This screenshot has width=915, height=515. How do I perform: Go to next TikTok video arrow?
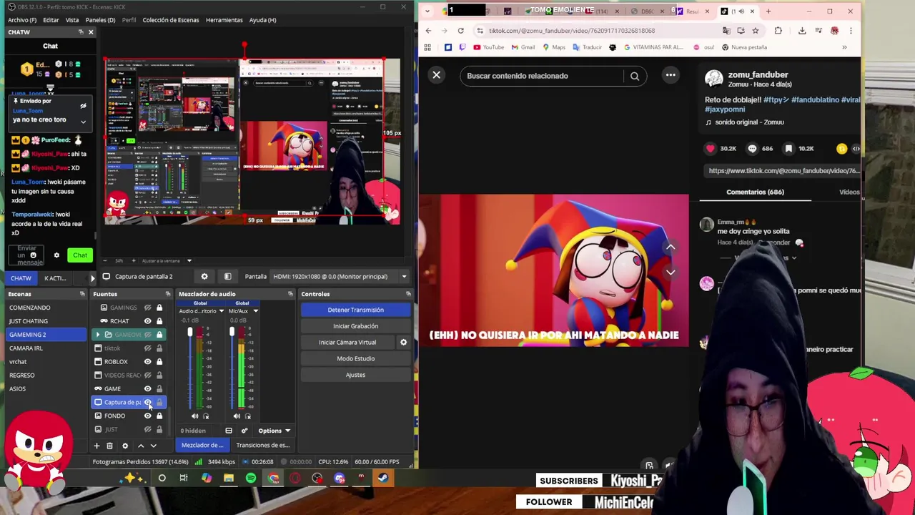tap(671, 272)
